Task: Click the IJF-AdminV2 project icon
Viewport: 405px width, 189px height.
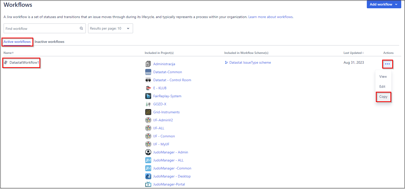Action: click(148, 120)
